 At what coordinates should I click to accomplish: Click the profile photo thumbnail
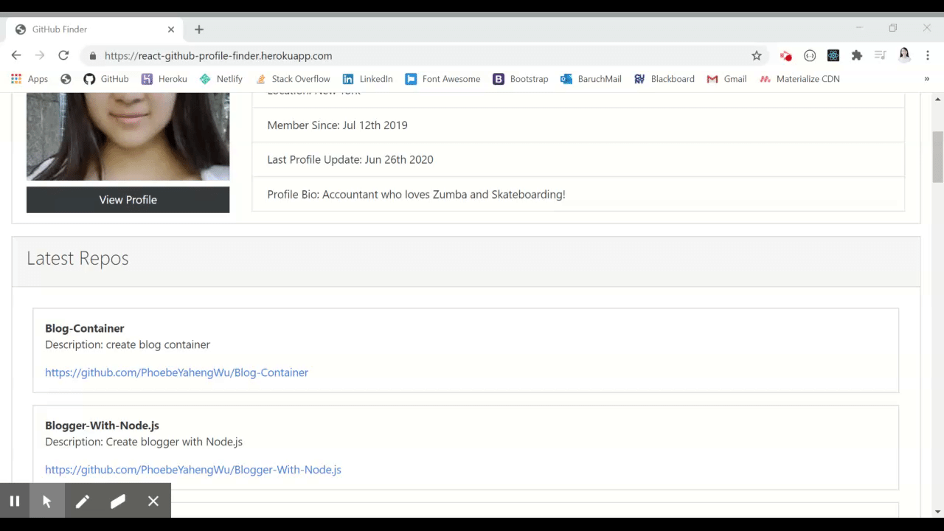(x=128, y=136)
